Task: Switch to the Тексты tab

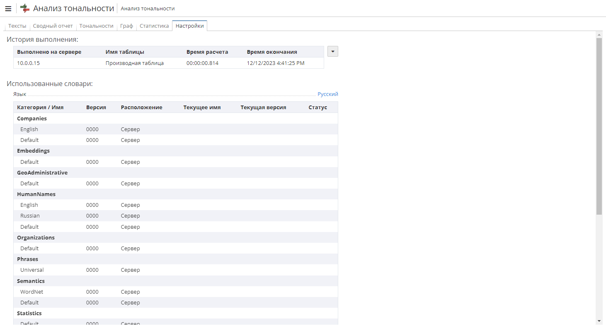Action: tap(17, 26)
